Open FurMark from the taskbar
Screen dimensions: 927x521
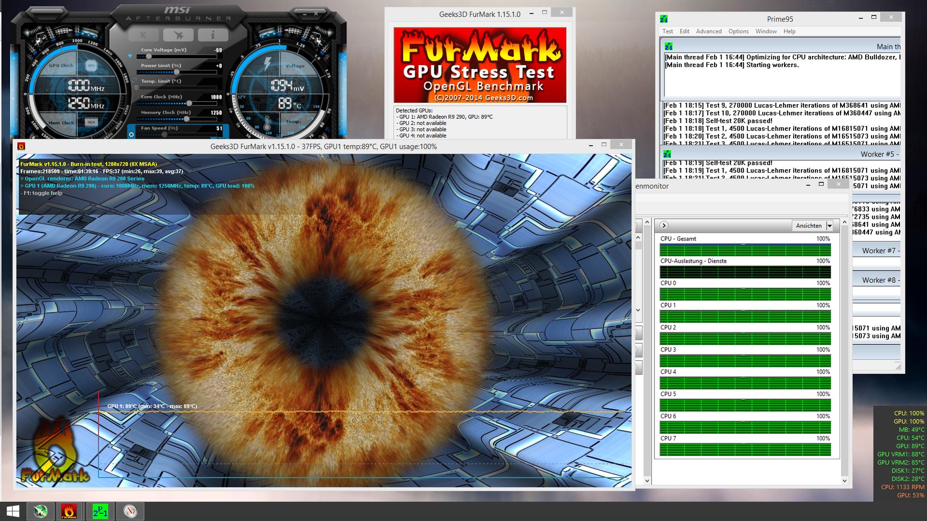coord(69,511)
